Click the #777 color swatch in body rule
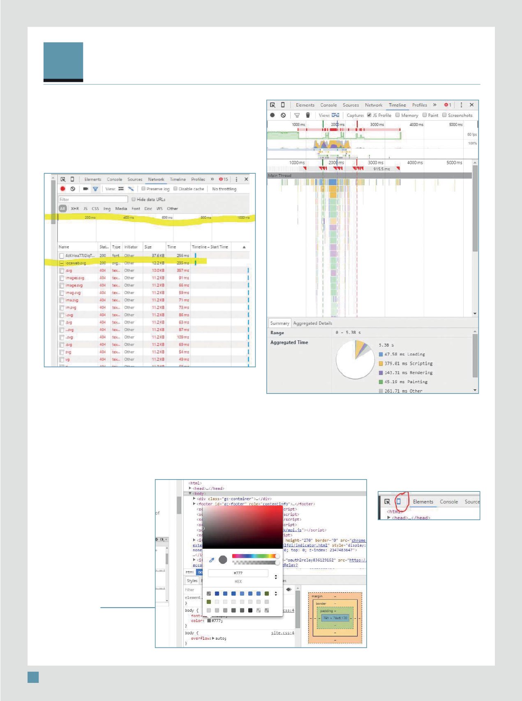The image size is (522, 701). 209,621
